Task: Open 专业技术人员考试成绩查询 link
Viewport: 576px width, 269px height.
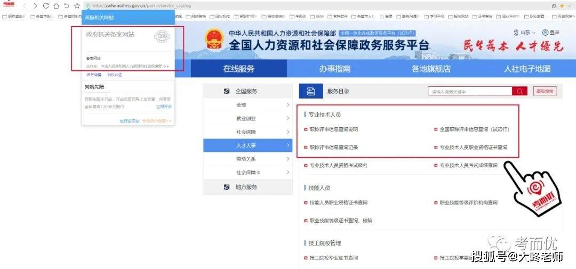Action: (468, 166)
